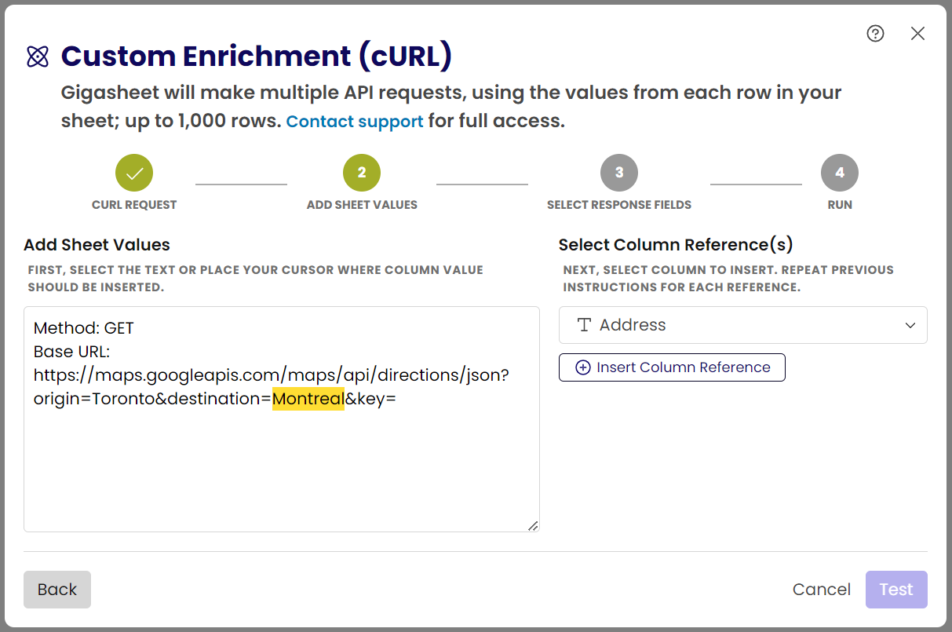Go Back to the previous step
952x632 pixels.
pos(57,590)
